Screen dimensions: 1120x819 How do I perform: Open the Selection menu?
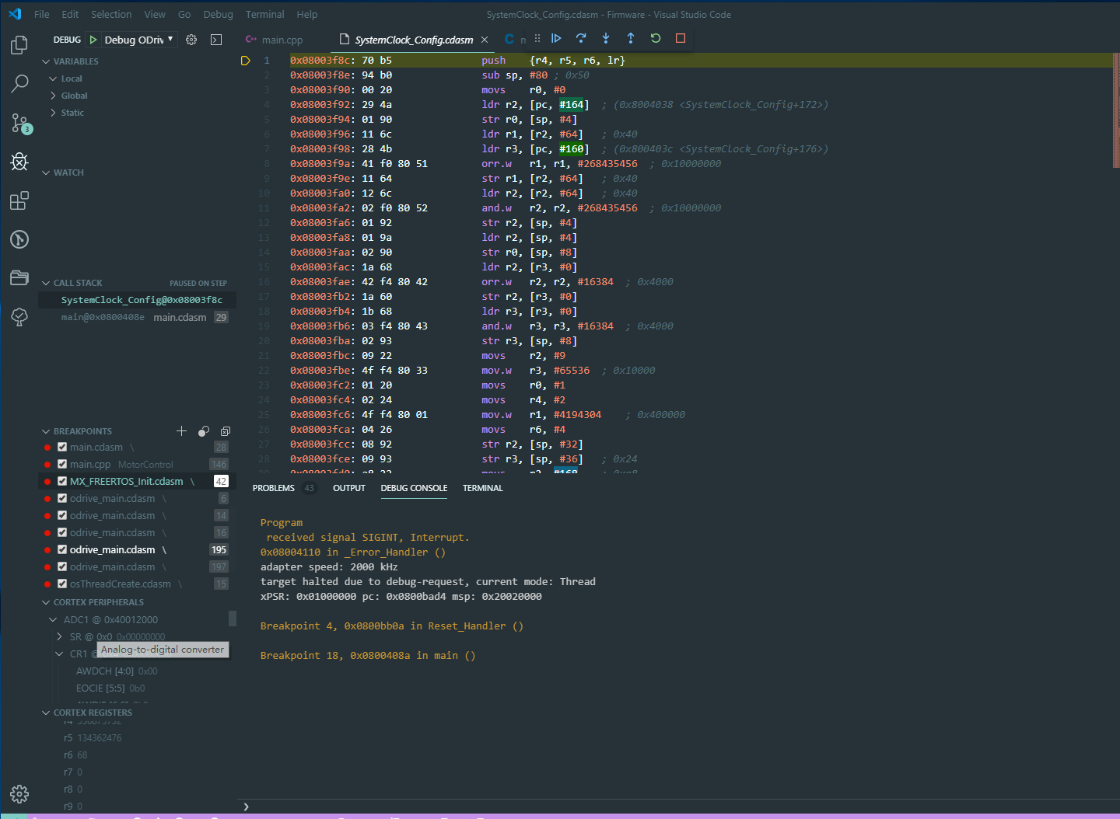pos(111,14)
